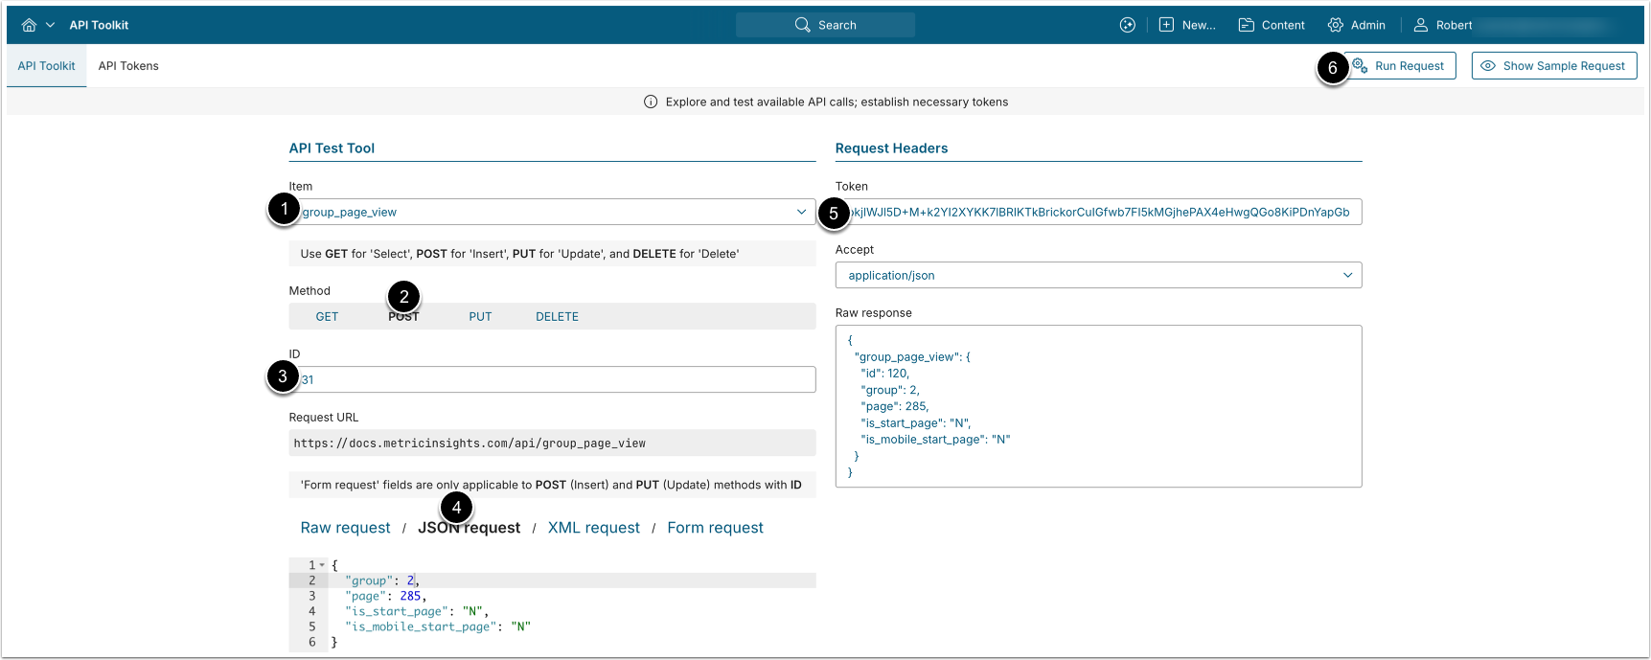Screen dimensions: 1651x660
Task: Click the user profile icon beside Robert
Action: coord(1420,25)
